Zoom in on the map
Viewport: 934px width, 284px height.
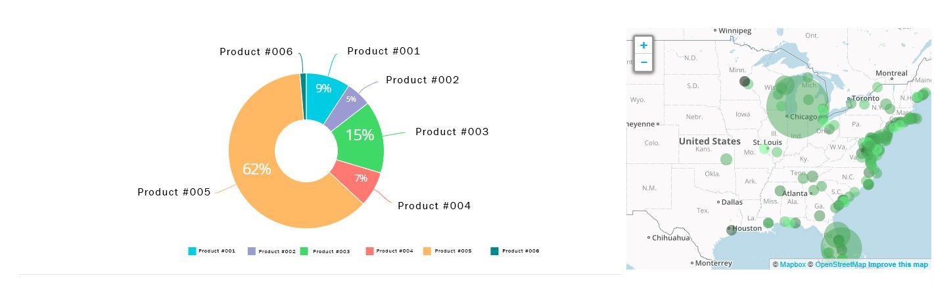point(643,45)
